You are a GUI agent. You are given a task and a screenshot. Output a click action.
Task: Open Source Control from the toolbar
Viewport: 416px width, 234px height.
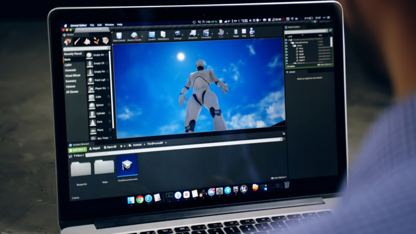(x=134, y=36)
